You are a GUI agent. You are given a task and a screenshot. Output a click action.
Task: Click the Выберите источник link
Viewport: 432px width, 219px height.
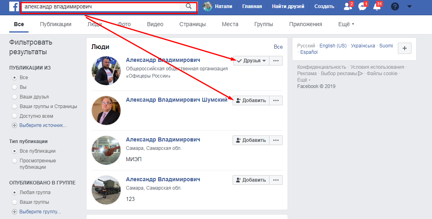(43, 125)
